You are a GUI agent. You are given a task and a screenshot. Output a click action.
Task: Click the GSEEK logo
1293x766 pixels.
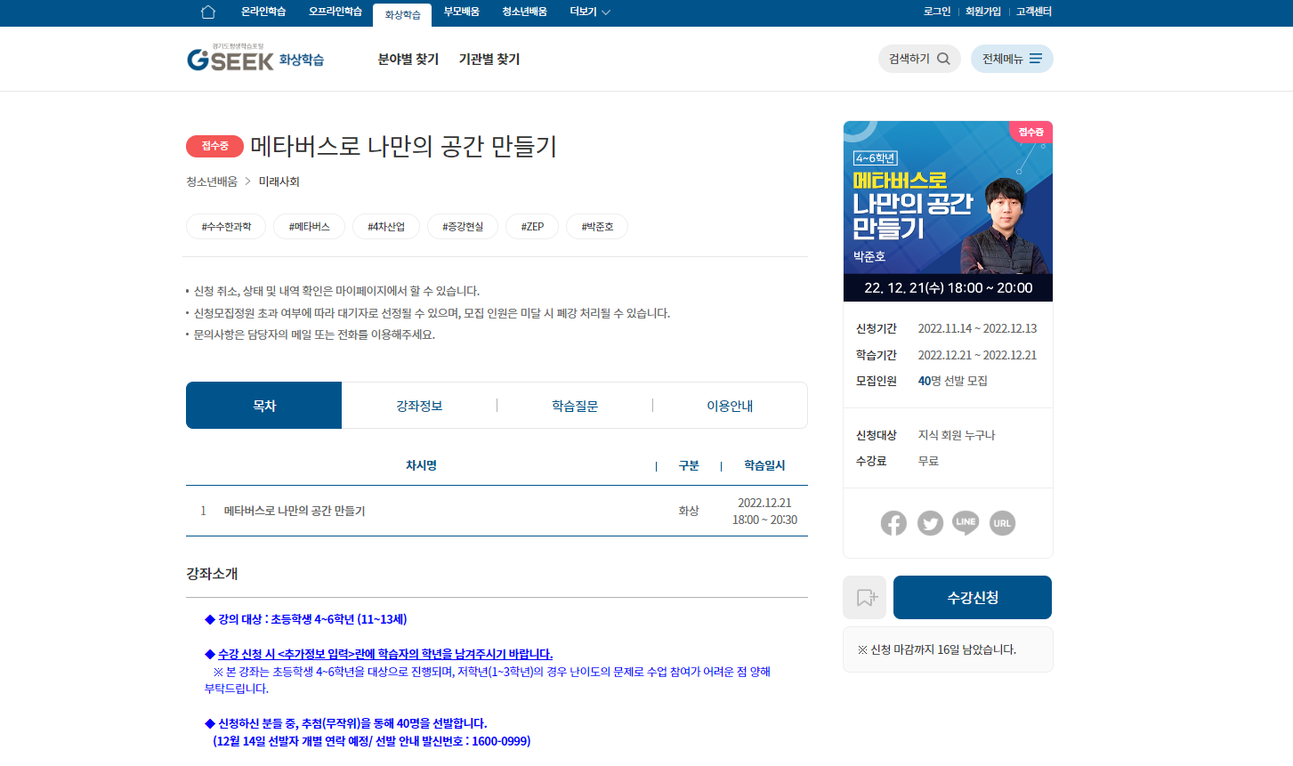coord(230,59)
